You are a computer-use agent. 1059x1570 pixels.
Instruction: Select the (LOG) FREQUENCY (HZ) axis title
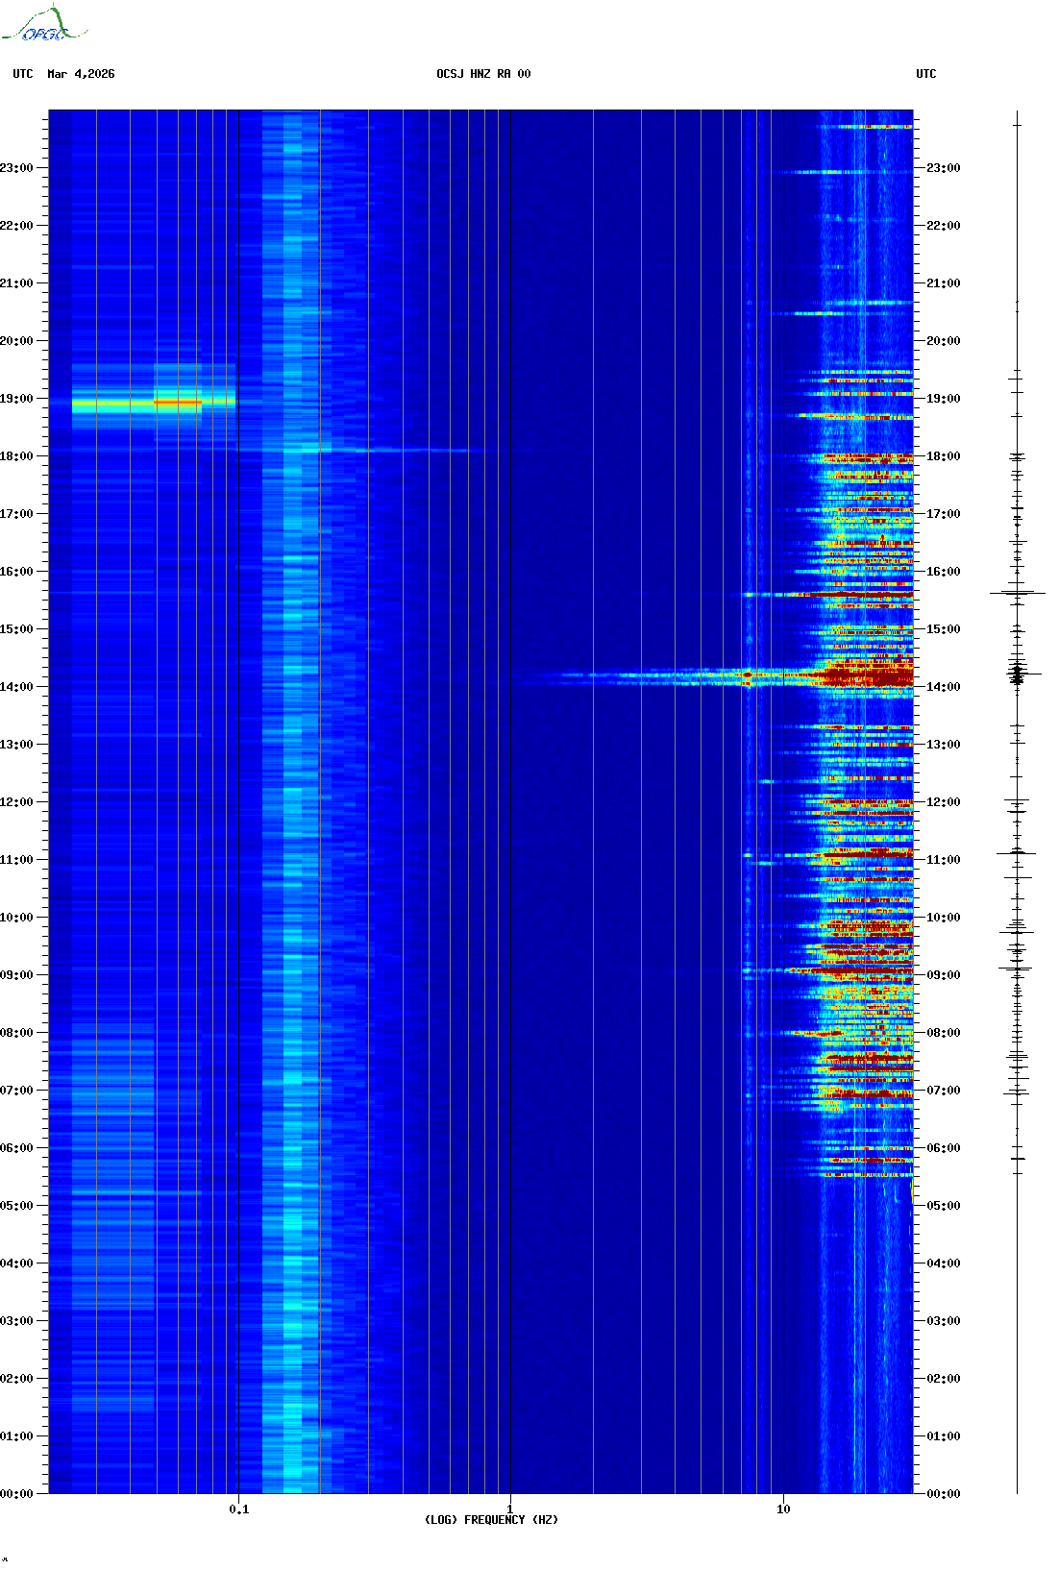point(491,1520)
